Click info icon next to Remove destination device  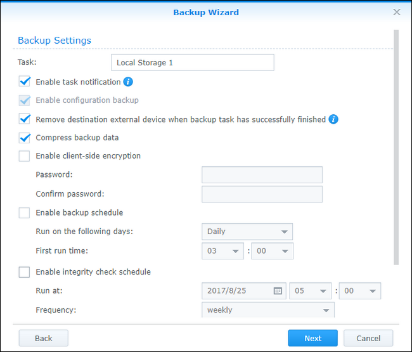click(x=333, y=119)
